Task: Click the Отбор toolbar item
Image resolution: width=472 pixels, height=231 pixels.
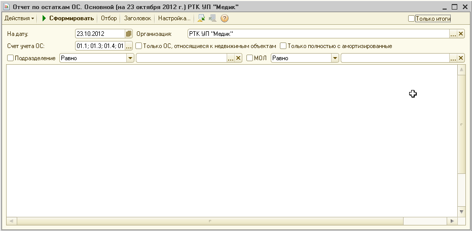Action: point(108,19)
